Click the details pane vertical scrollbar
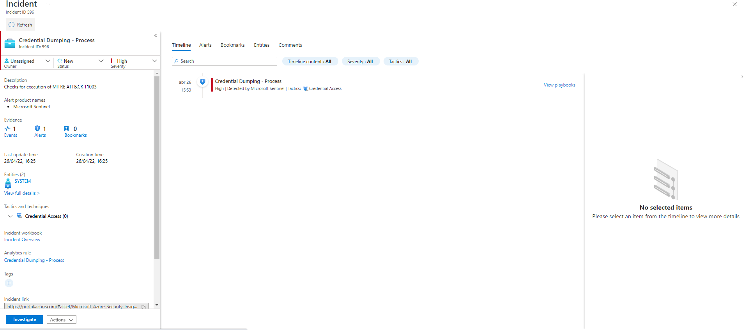This screenshot has height=330, width=743. click(157, 168)
